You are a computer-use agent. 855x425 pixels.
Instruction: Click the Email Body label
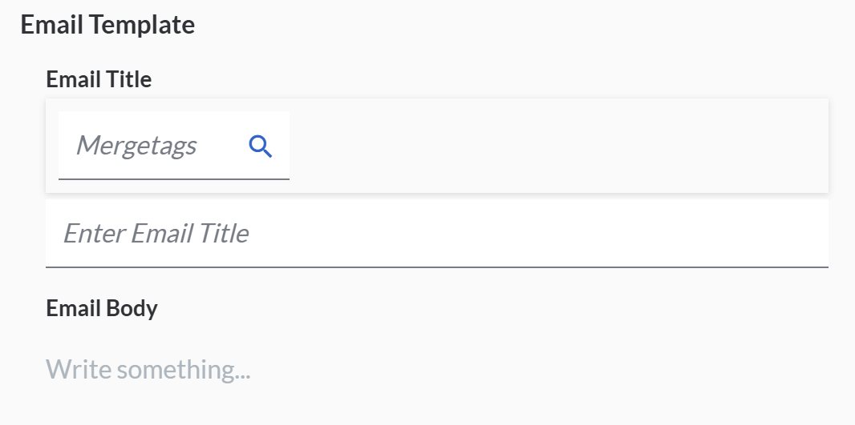[102, 308]
